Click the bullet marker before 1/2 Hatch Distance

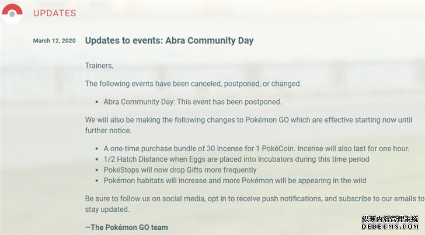pyautogui.click(x=97, y=159)
